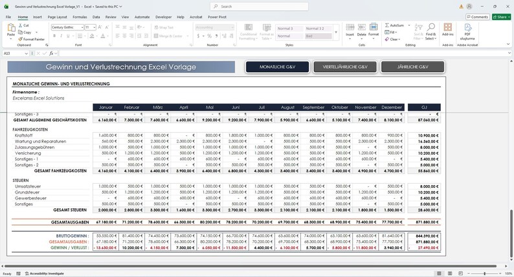Click the JÄHRLICHE G&V button
The image size is (514, 277).
(x=413, y=67)
